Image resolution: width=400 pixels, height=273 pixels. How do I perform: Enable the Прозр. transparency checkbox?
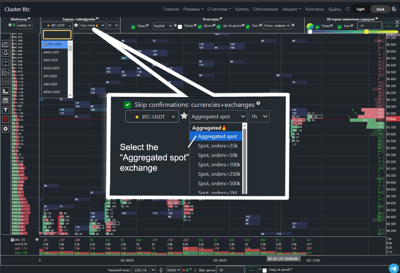(180, 27)
